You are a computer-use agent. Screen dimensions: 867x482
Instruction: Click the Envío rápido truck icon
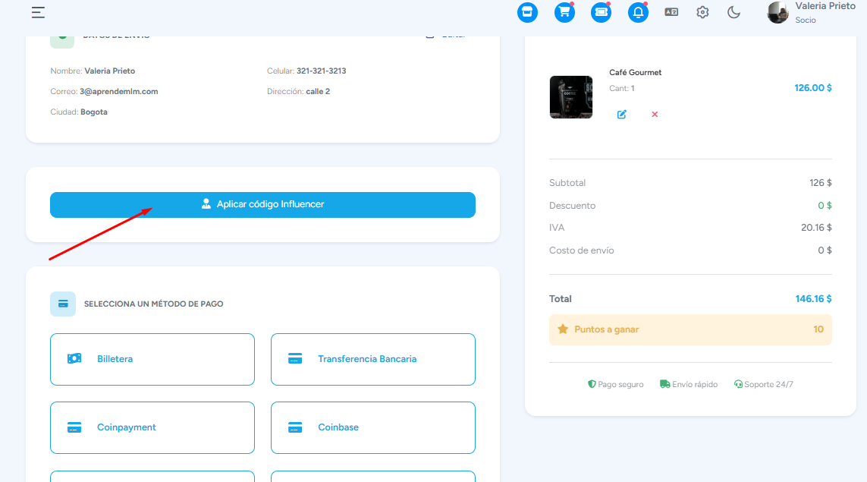tap(664, 384)
